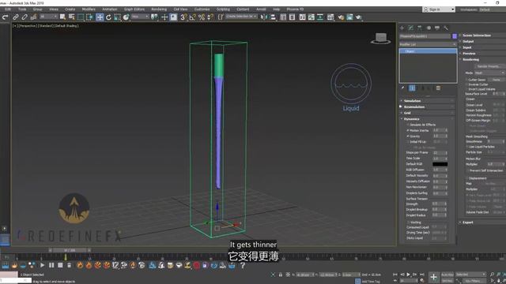Click the Default RGB black color swatch
This screenshot has height=284, width=506.
tap(440, 164)
